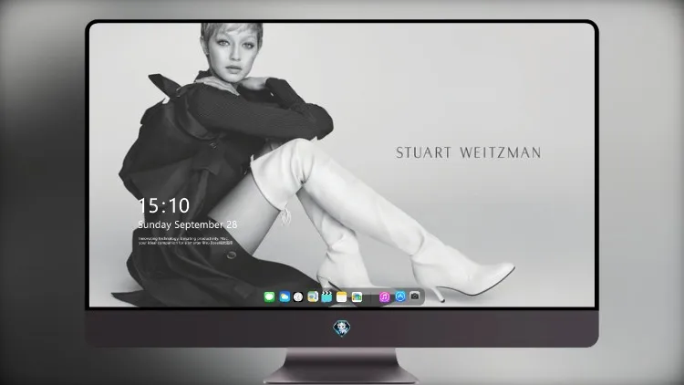Viewport: 684px width, 385px height.
Task: Click the monitor's glowing logo badge
Action: [342, 328]
